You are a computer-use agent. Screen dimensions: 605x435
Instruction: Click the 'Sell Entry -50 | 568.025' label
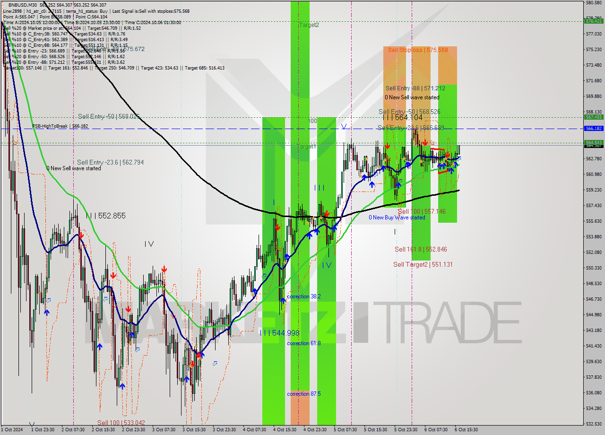pyautogui.click(x=109, y=116)
